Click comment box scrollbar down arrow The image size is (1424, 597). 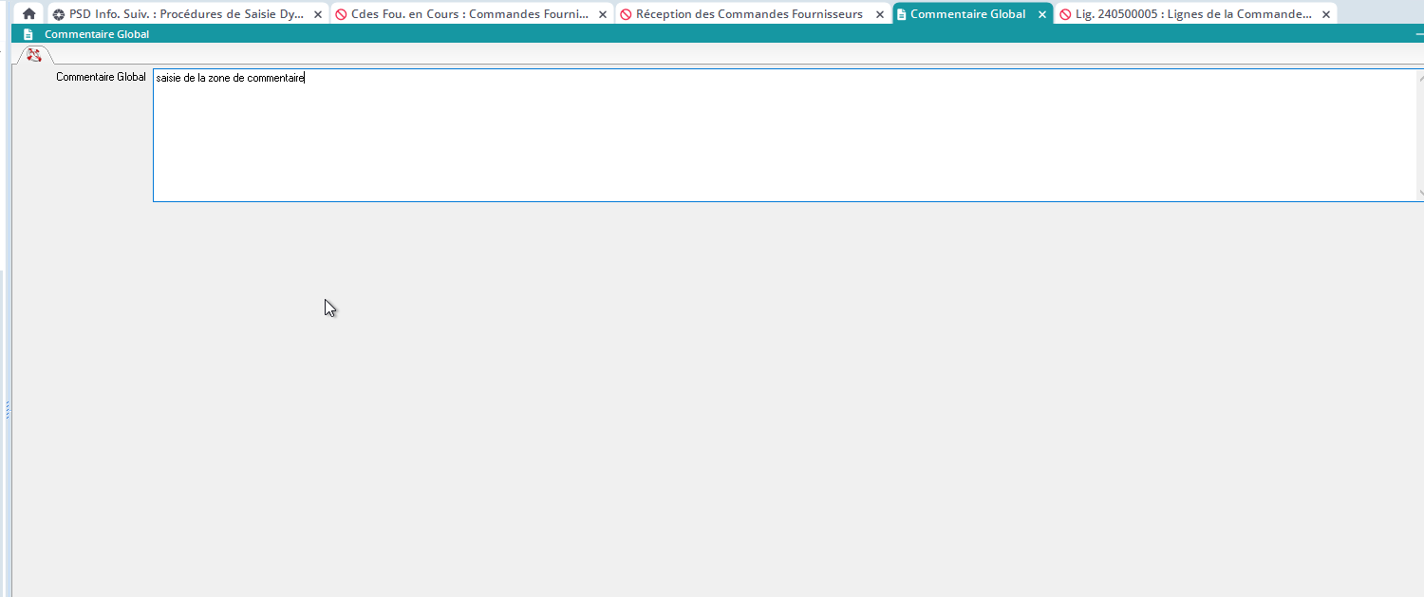[1420, 193]
